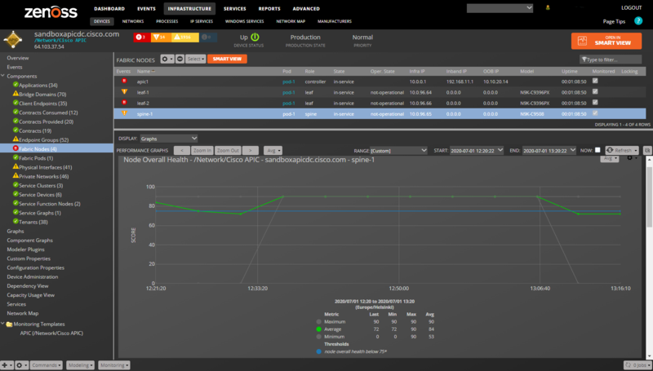Click the Type to filter input field
The image size is (653, 371).
tap(611, 60)
